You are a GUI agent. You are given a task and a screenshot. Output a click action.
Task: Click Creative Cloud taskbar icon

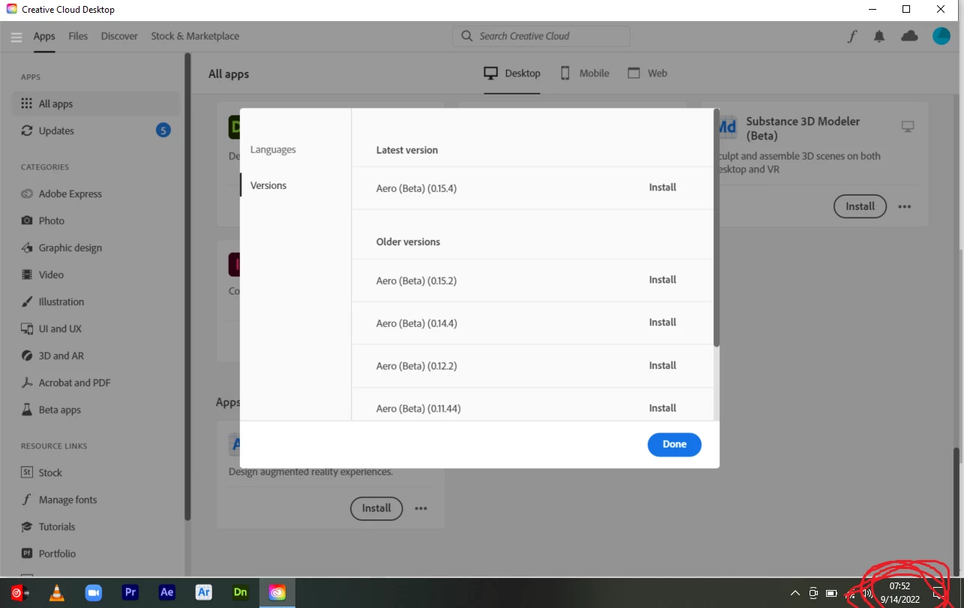click(277, 593)
